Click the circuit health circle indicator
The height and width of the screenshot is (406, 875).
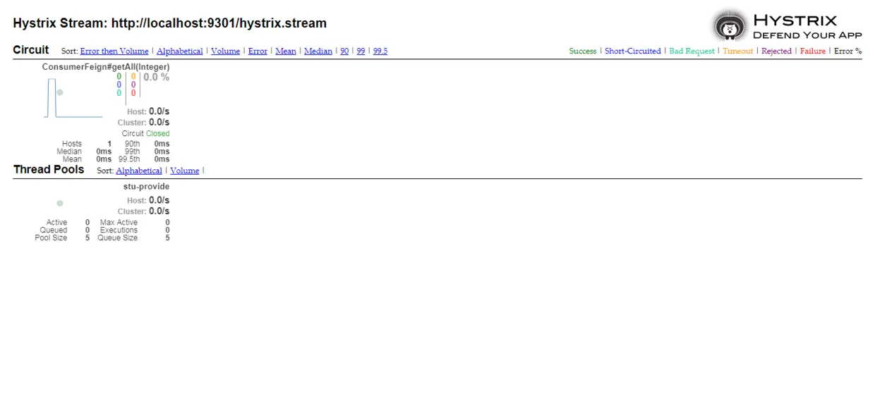coord(60,92)
